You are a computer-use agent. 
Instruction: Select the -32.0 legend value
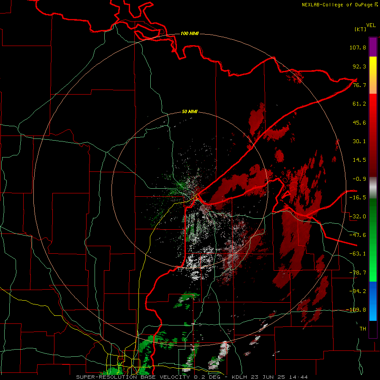(x=358, y=217)
